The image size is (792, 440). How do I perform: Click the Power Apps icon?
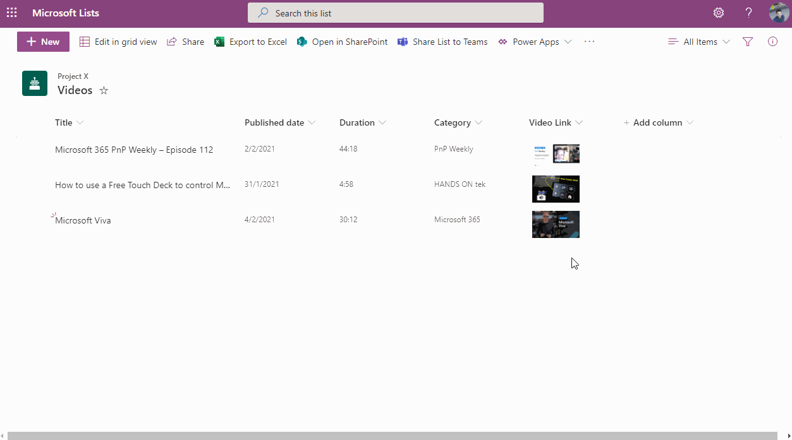[503, 42]
